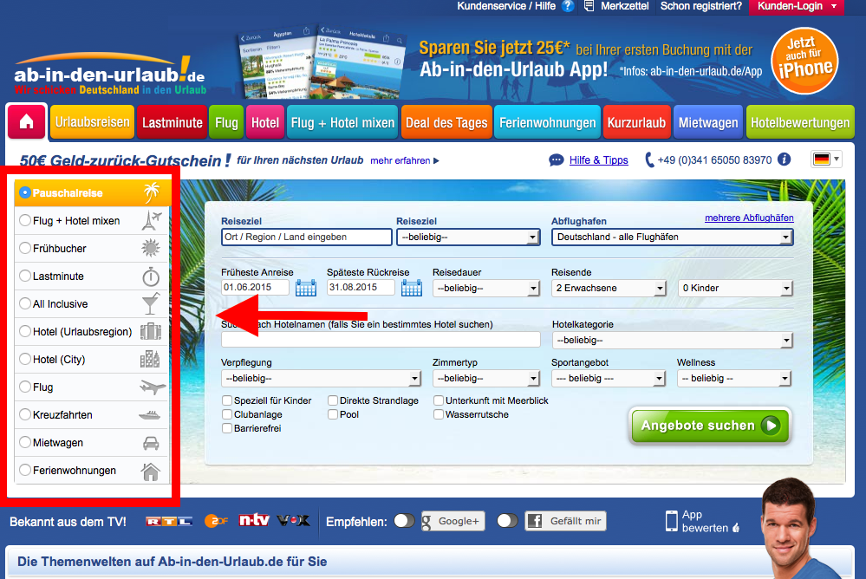
Task: Click the airplane icon beside Flug
Action: (x=153, y=387)
